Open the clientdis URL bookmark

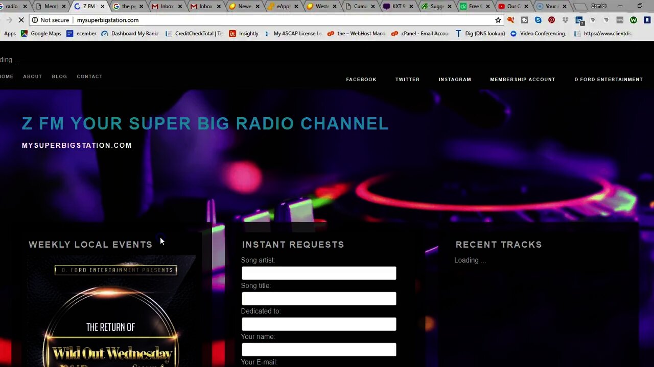[603, 34]
